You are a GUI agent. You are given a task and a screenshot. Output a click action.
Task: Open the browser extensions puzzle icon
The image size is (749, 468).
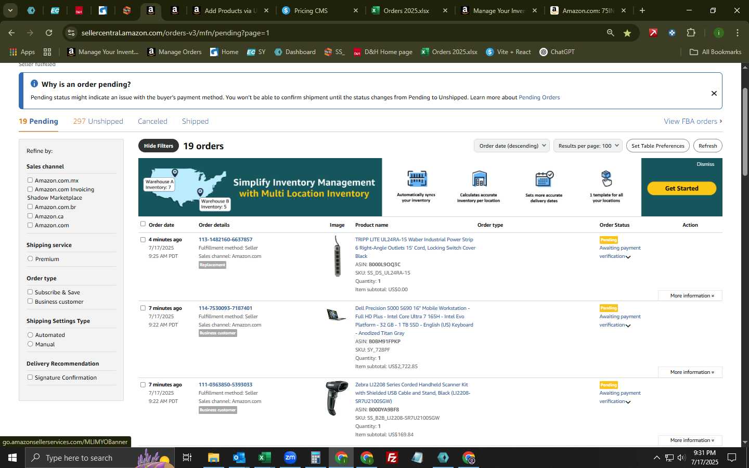pyautogui.click(x=691, y=33)
